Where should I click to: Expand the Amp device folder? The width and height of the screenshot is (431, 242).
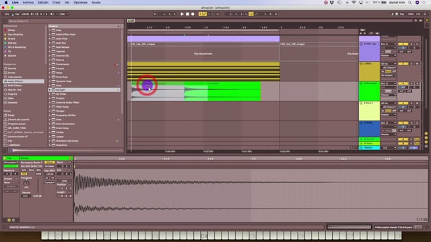tap(50, 30)
